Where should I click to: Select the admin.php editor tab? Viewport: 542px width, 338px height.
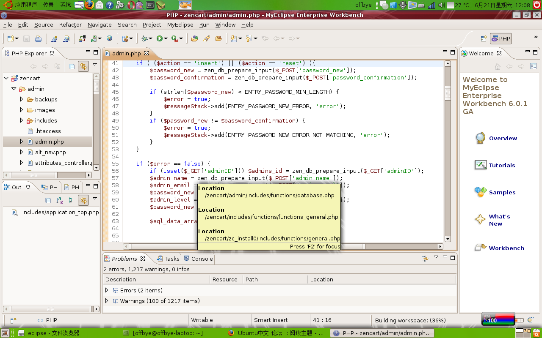click(x=126, y=53)
